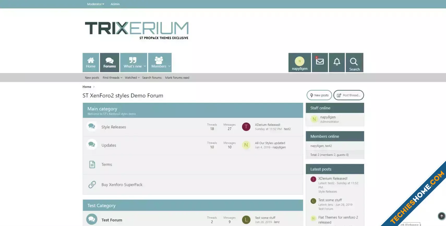Open the alerts bell icon
Viewport: 446px width, 226px height.
[x=337, y=62]
